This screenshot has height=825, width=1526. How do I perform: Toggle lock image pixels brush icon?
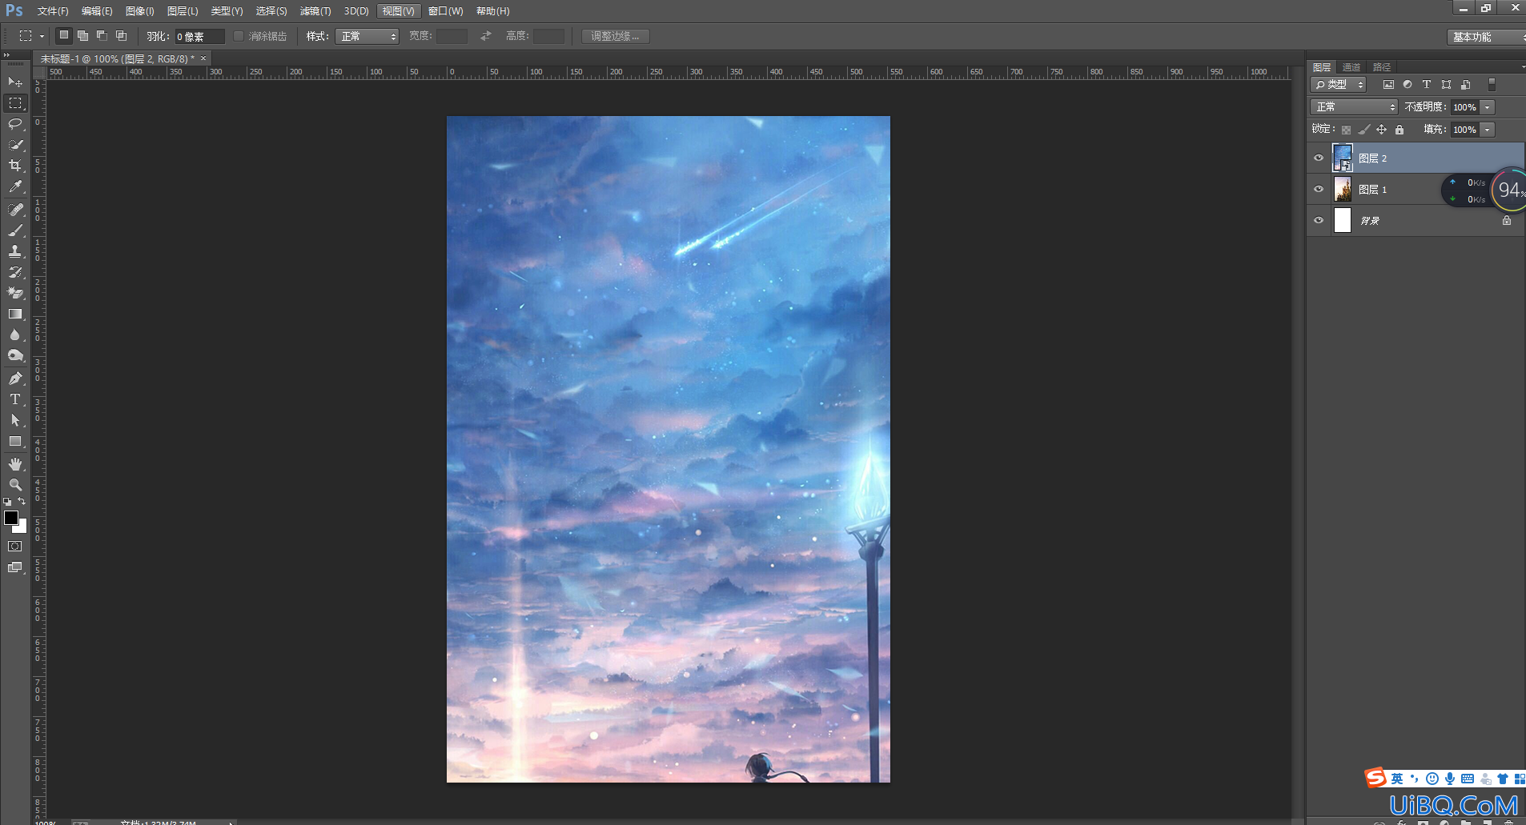[x=1364, y=130]
